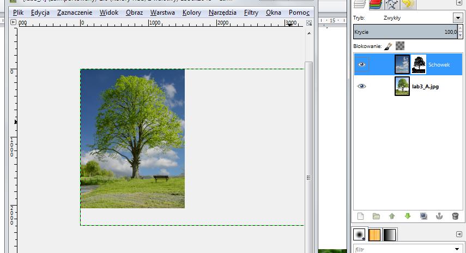Open the Pomoc menu

(x=299, y=13)
